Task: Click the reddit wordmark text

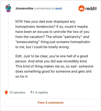Action: 91,8
